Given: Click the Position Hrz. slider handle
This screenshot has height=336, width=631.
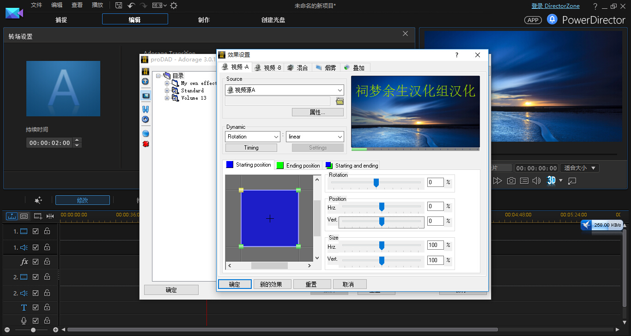Looking at the screenshot, I should [382, 207].
